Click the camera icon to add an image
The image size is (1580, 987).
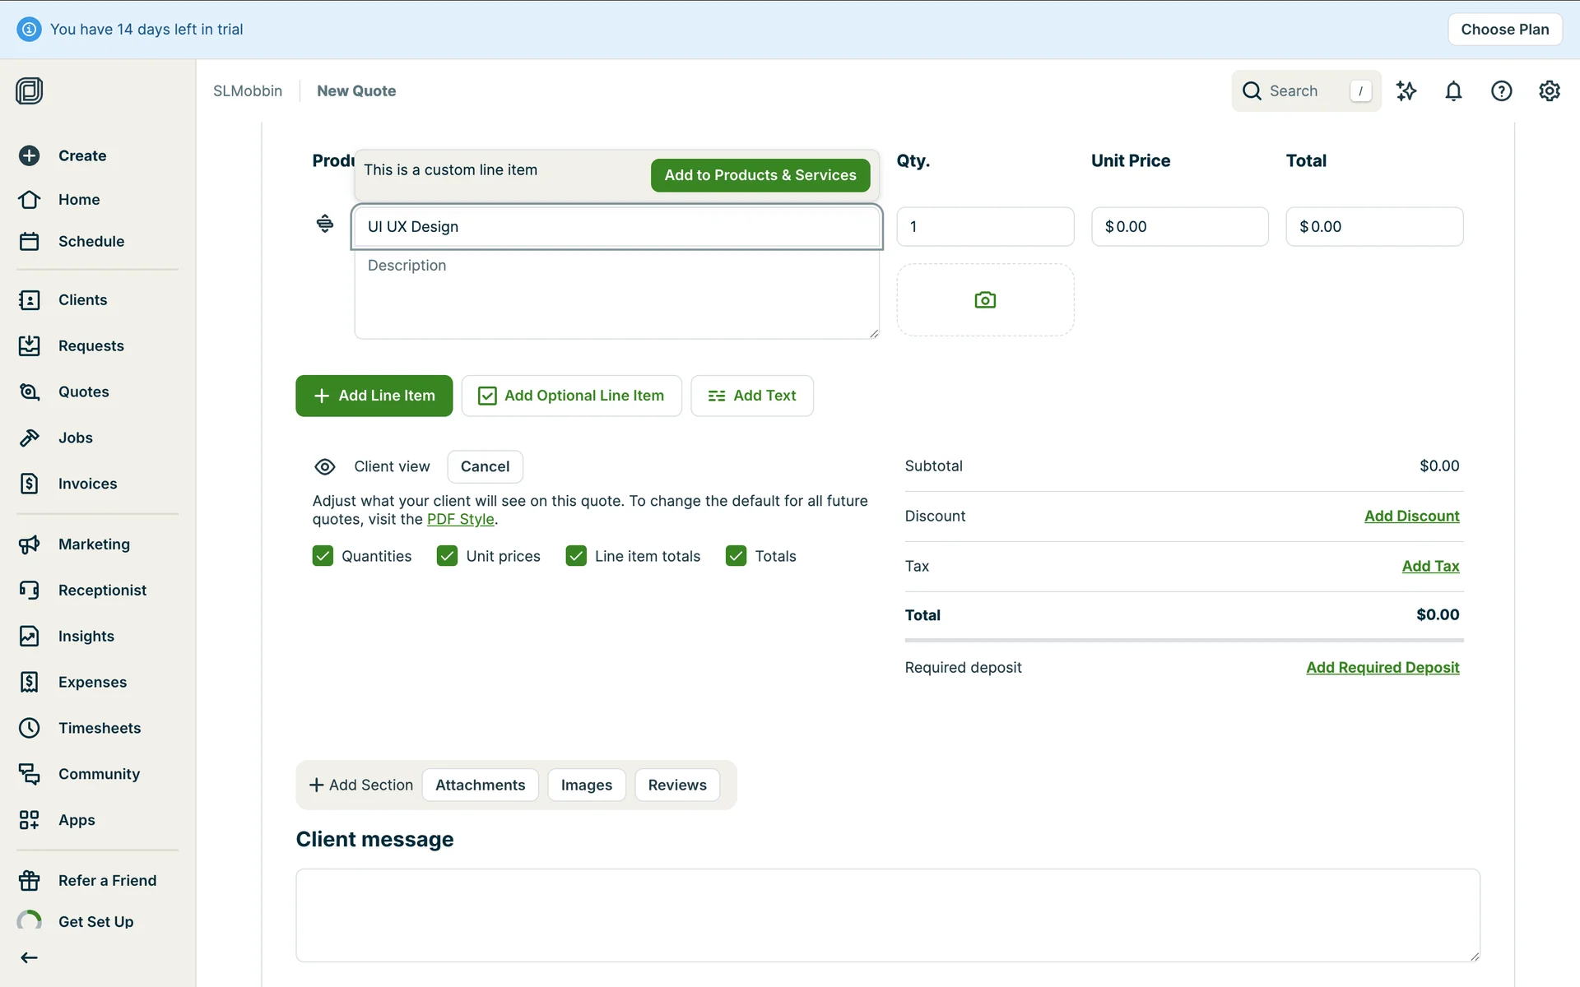(x=984, y=300)
